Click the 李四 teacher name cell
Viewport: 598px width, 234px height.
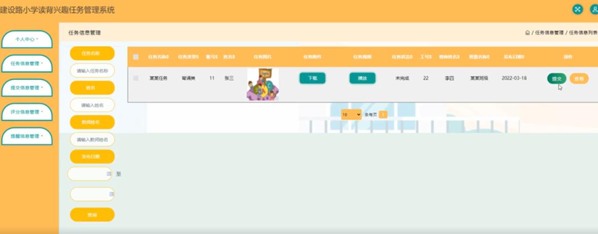coord(449,78)
